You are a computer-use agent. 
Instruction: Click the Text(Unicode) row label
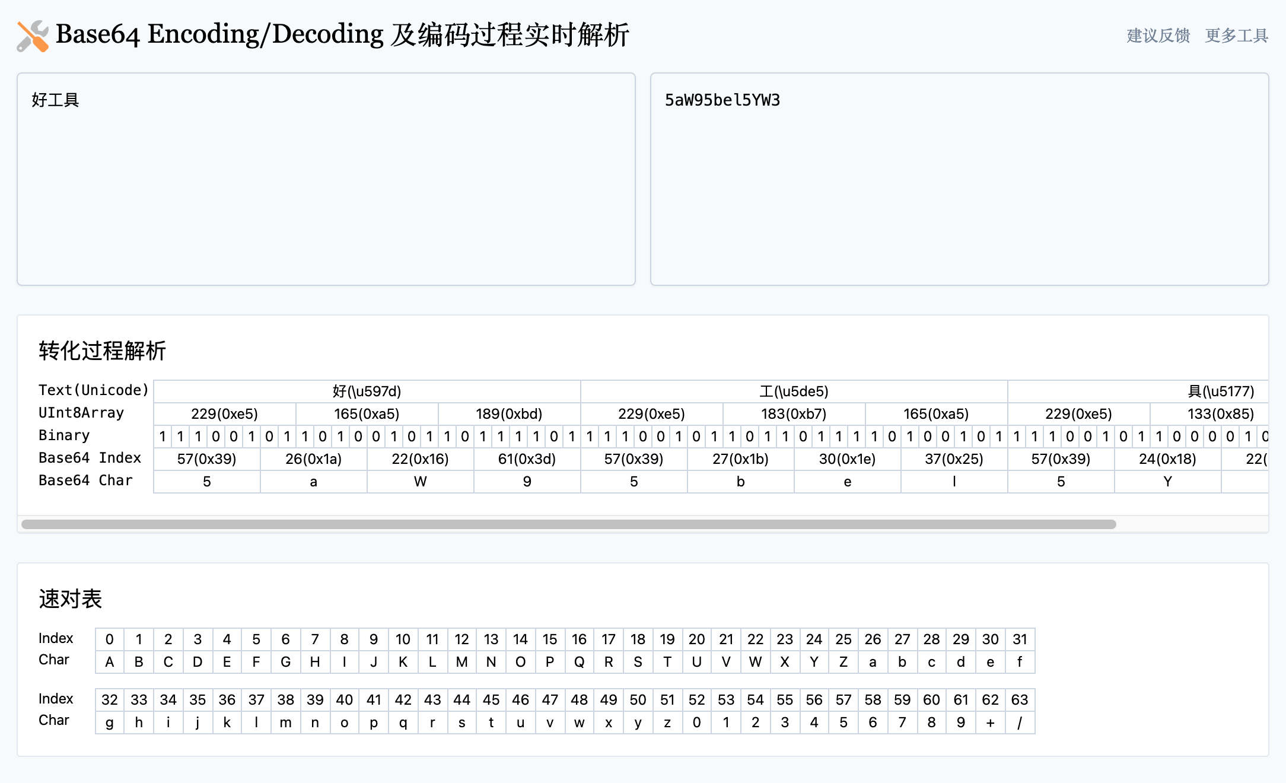tap(94, 390)
